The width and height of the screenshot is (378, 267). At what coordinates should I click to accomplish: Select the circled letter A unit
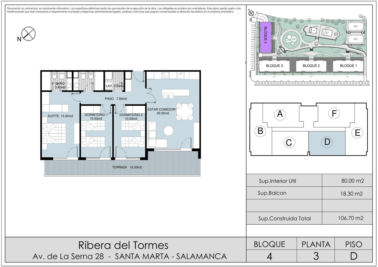pyautogui.click(x=280, y=114)
